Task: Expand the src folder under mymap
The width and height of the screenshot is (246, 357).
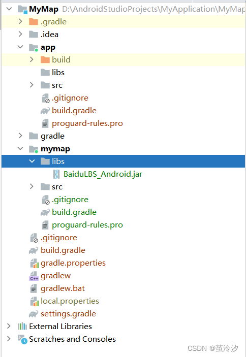Action: click(32, 187)
